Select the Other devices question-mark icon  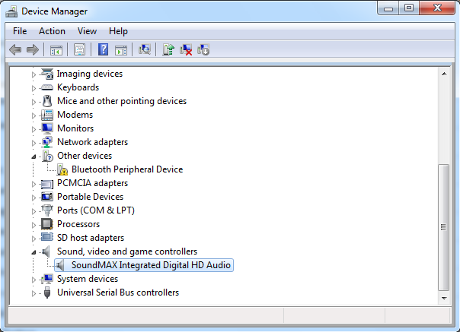tap(47, 156)
